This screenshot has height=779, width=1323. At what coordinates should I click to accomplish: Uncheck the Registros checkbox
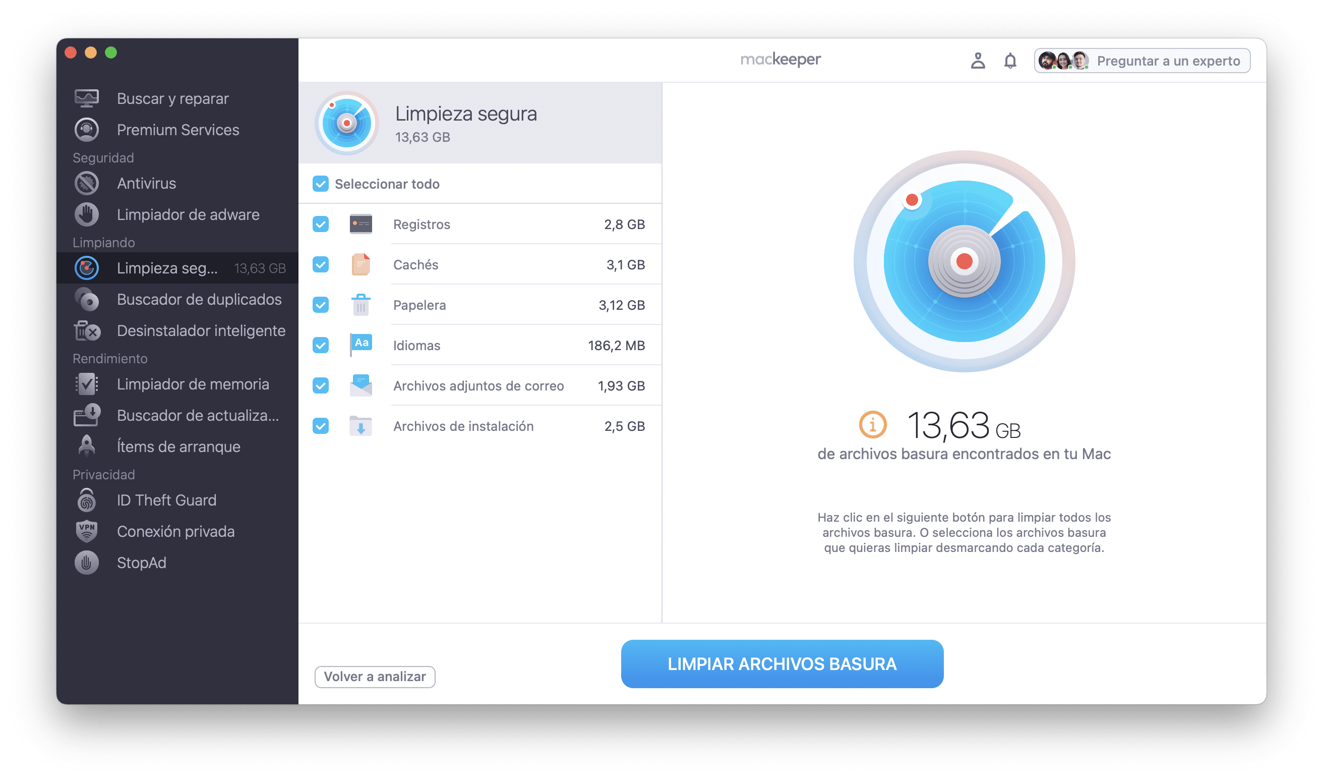321,225
